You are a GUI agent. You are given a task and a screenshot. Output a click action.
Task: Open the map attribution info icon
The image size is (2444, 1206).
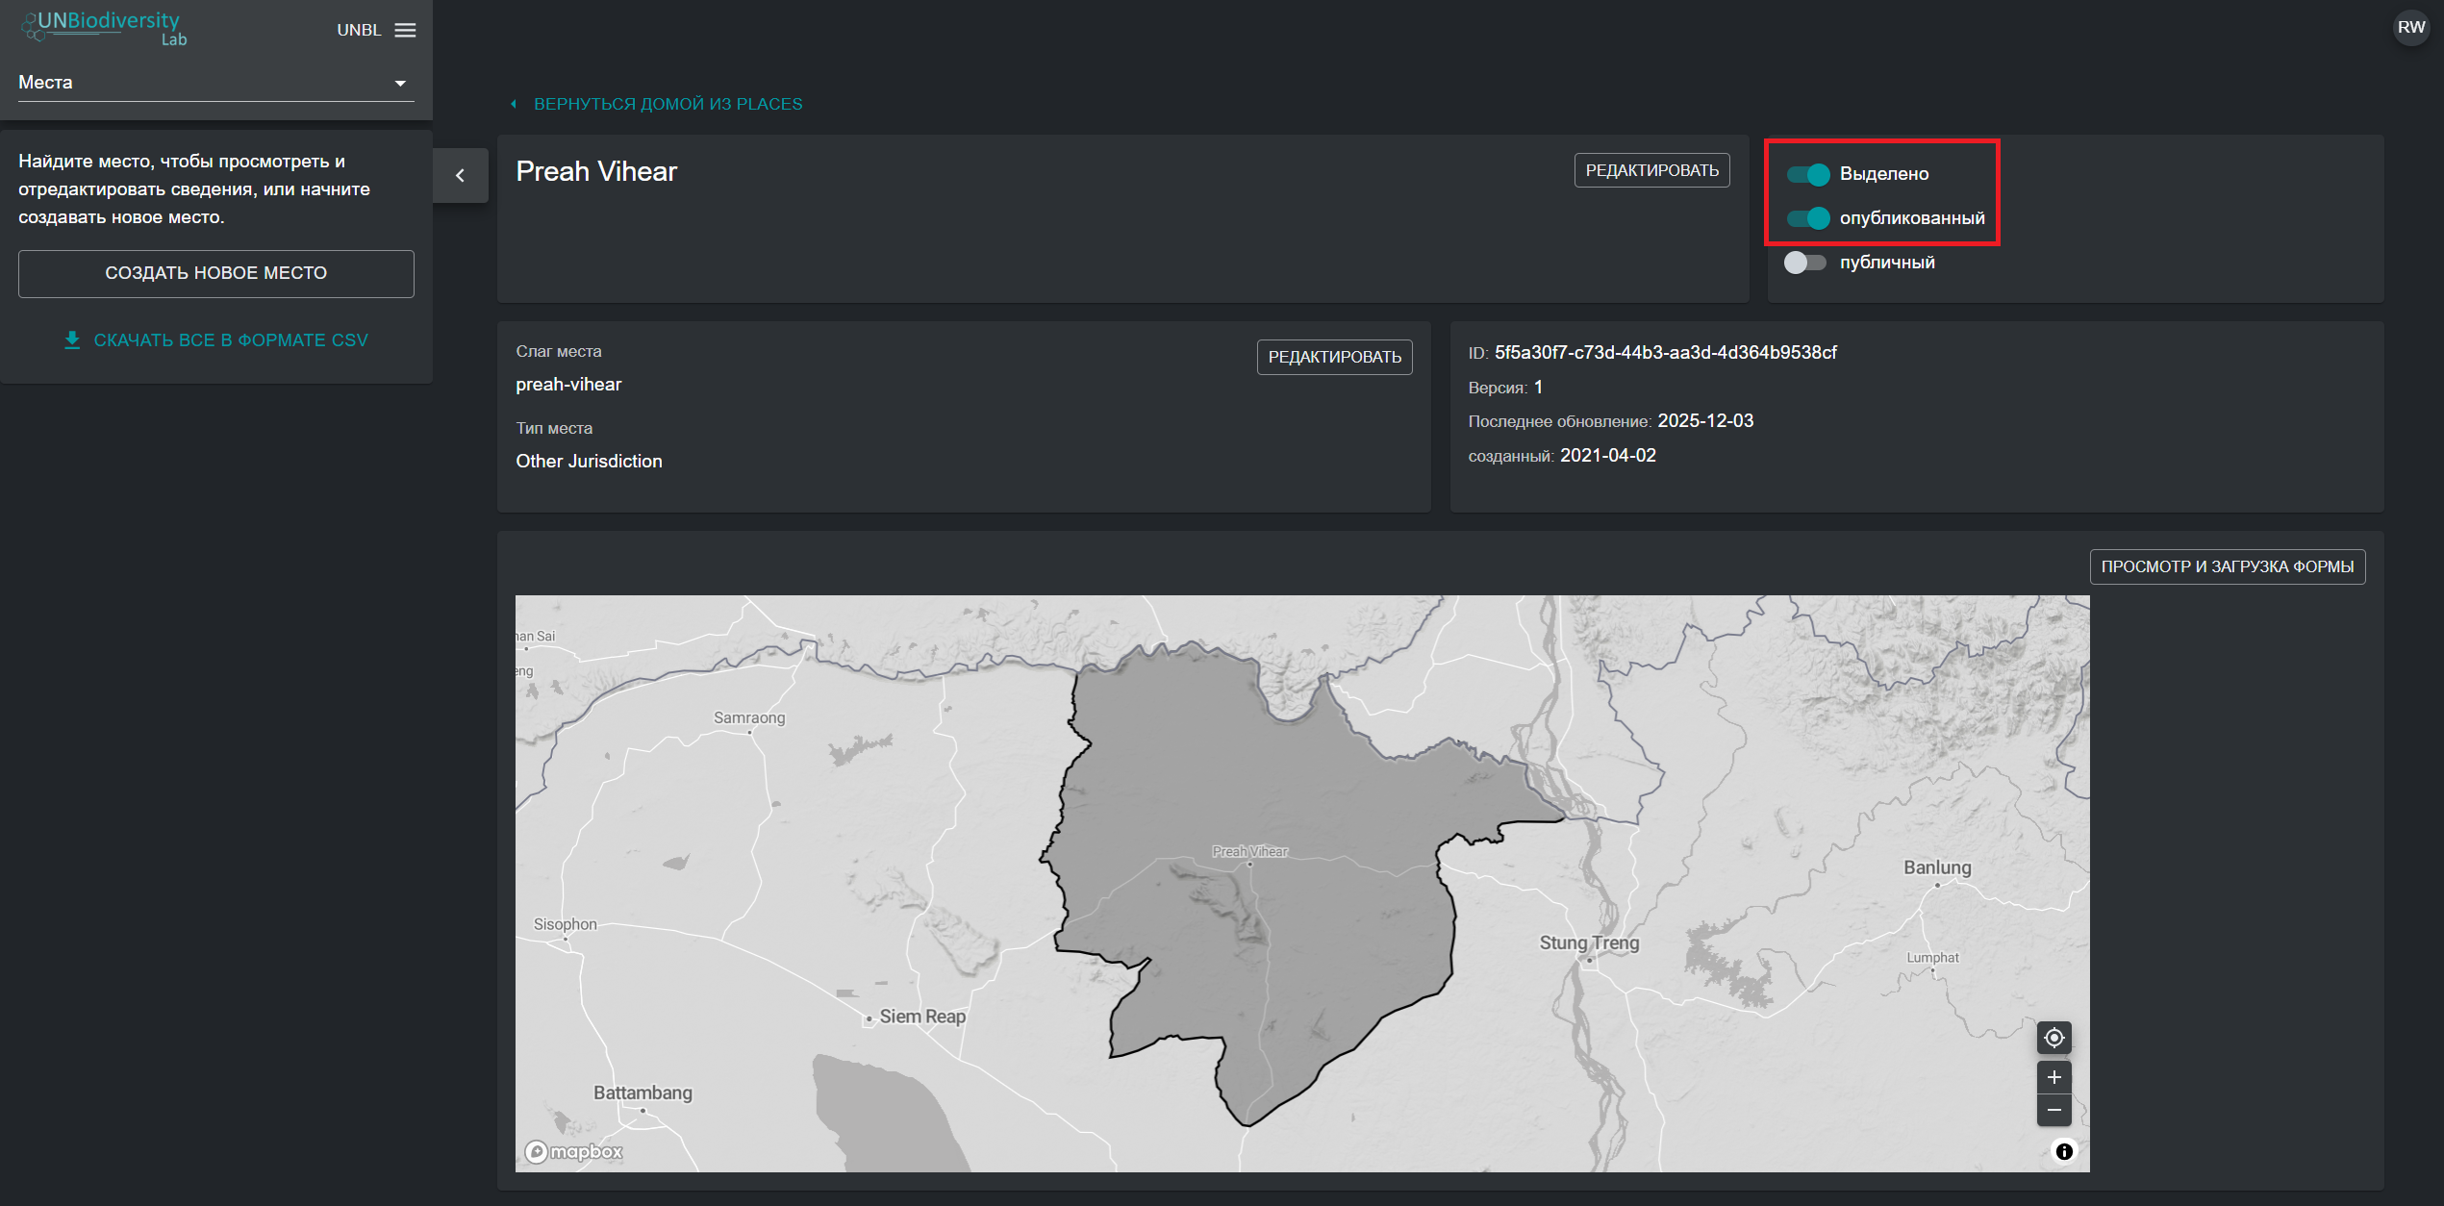[2064, 1151]
